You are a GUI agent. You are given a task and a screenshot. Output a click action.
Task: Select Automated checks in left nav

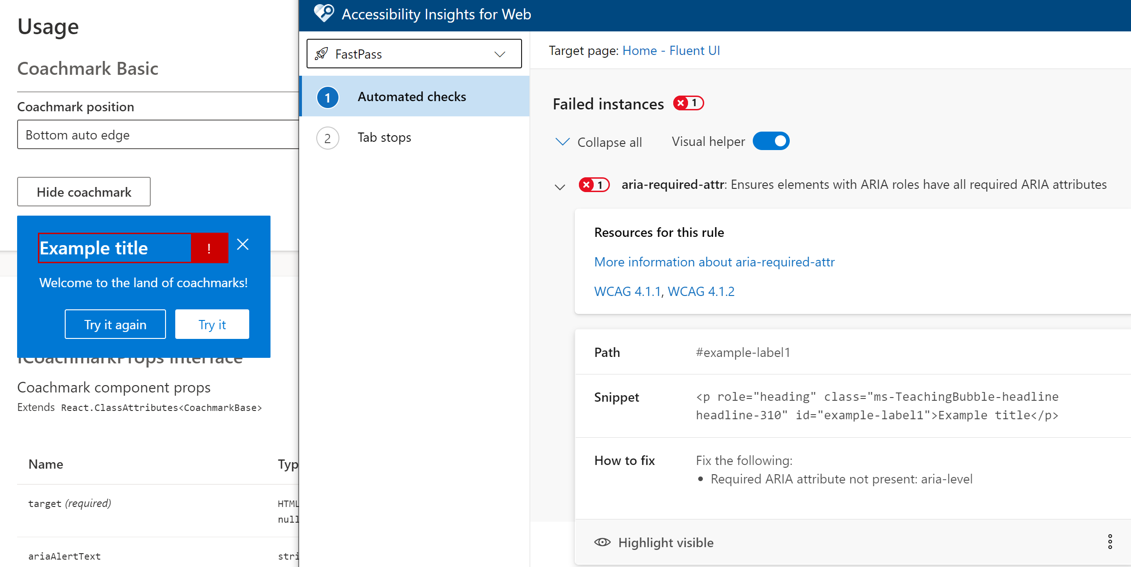click(412, 97)
